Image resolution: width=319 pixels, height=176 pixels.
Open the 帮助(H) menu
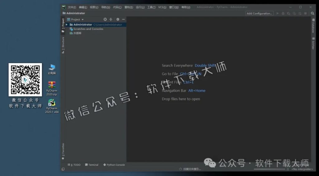186,7
